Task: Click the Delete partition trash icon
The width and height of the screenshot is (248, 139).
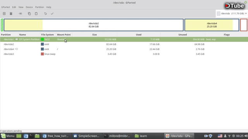Action: pos(11,14)
